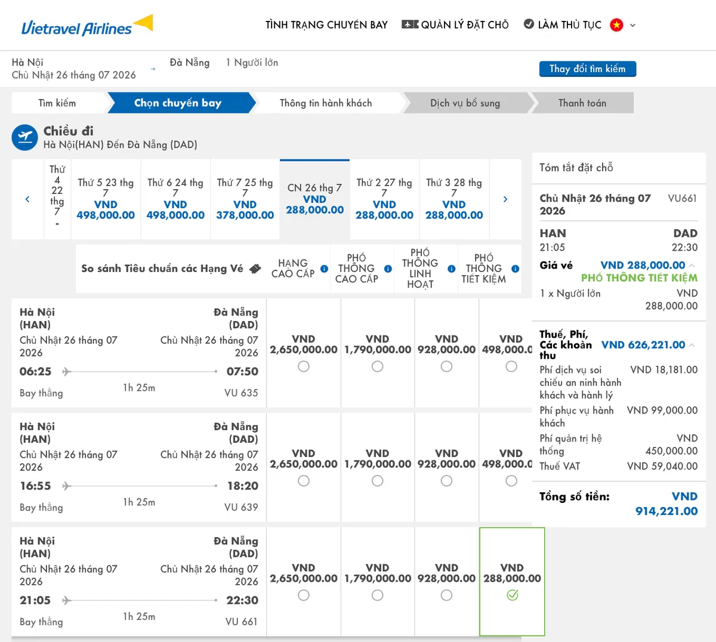
Task: Open the language dropdown chevron
Action: pos(633,26)
